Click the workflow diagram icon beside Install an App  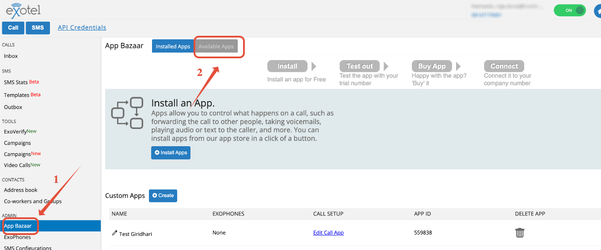(127, 113)
